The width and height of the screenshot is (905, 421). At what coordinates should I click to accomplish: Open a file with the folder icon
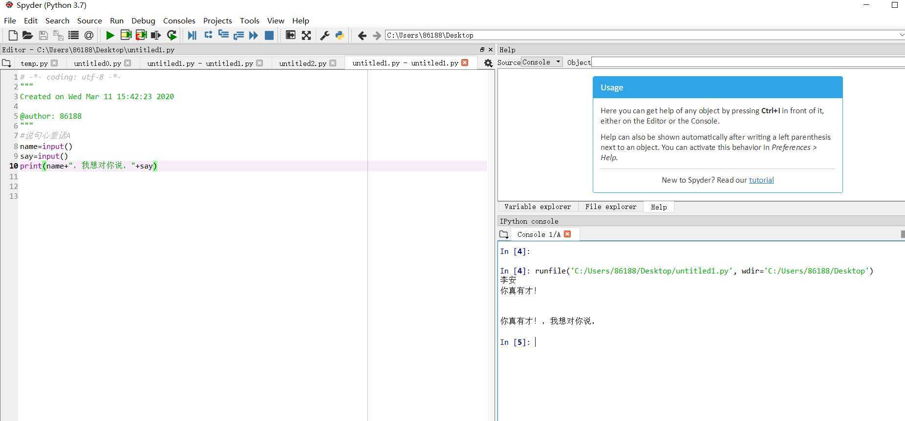(x=28, y=35)
